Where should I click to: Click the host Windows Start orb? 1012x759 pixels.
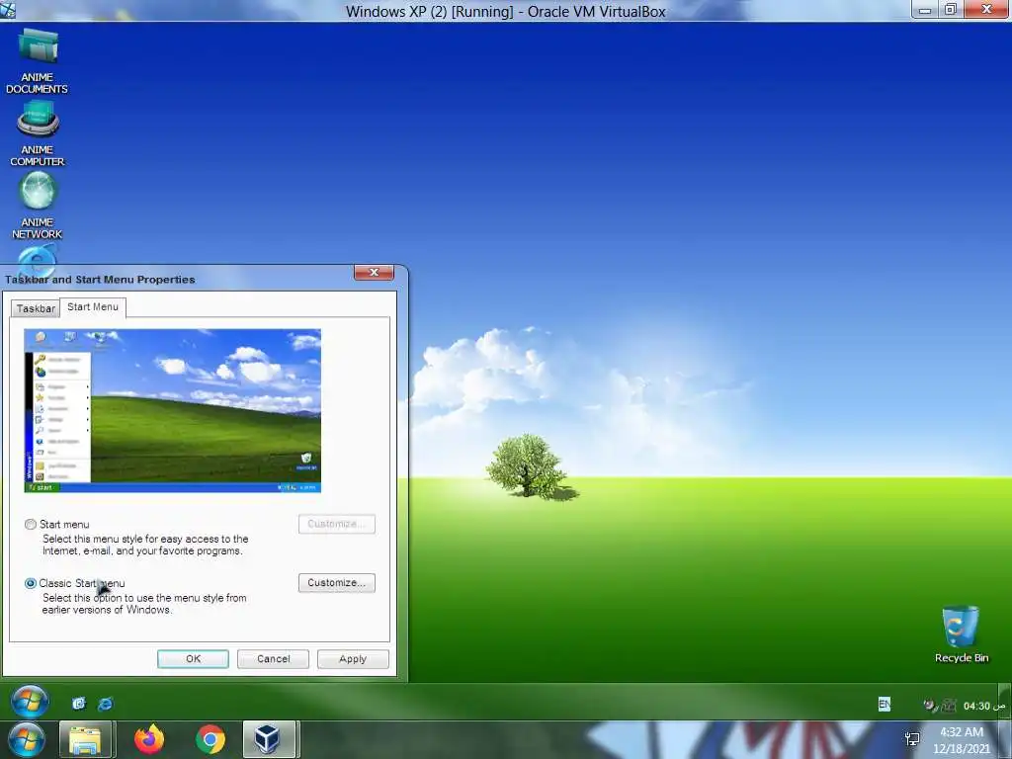[27, 739]
